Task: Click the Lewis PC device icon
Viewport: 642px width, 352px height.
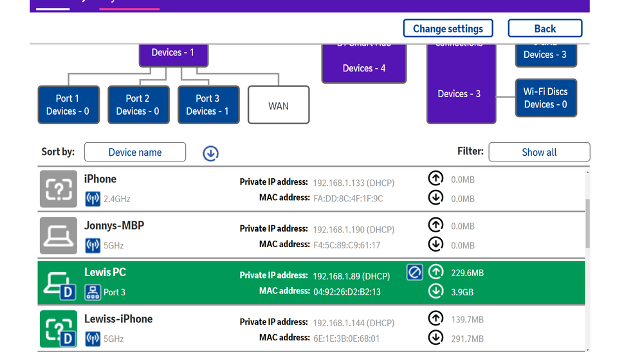Action: tap(58, 283)
